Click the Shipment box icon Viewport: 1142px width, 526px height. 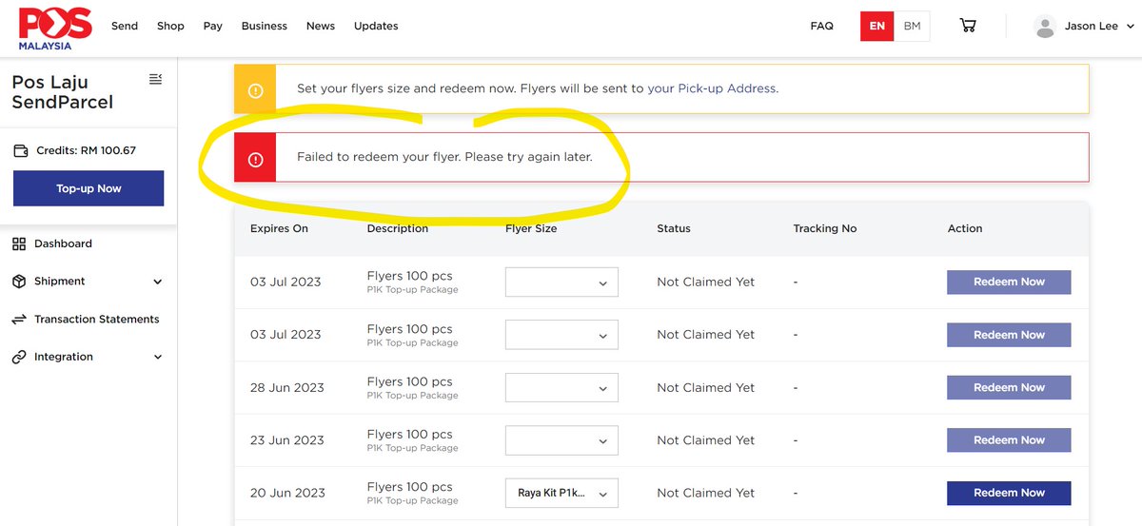(19, 282)
